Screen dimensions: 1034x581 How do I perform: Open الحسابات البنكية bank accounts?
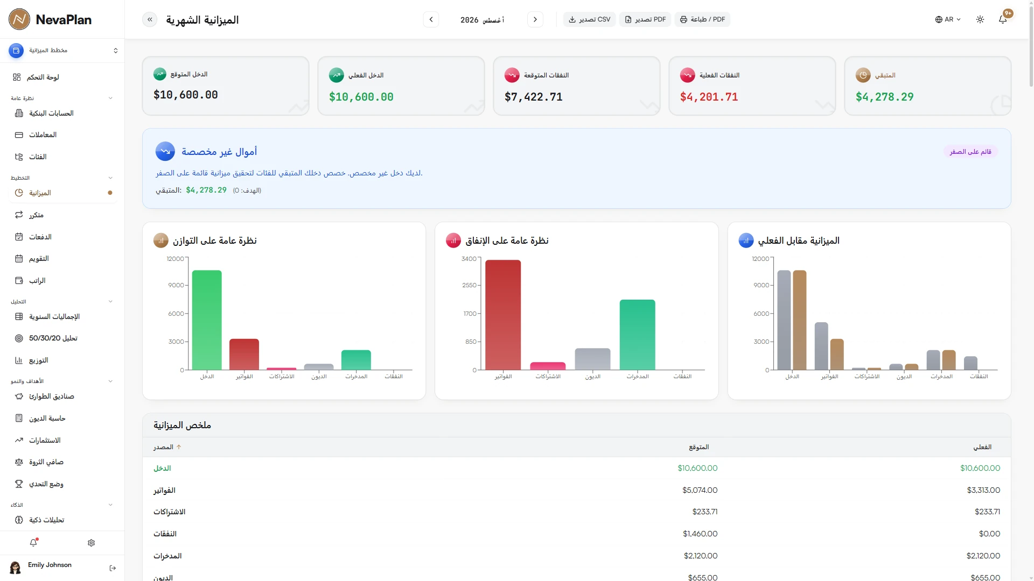pos(62,113)
